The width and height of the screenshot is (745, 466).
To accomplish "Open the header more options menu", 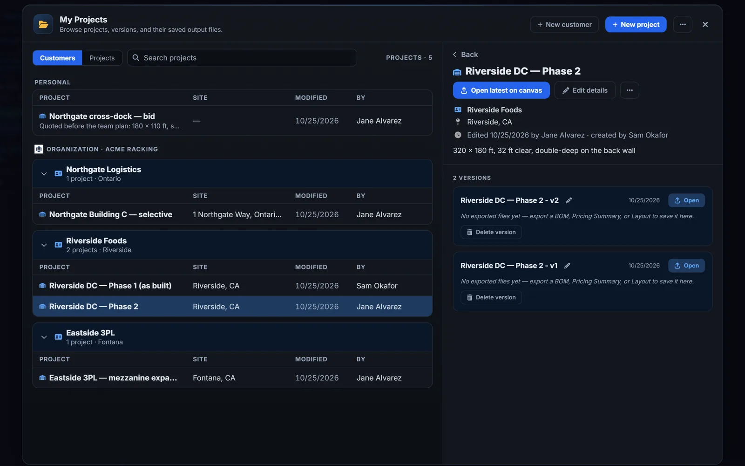I will pyautogui.click(x=683, y=24).
